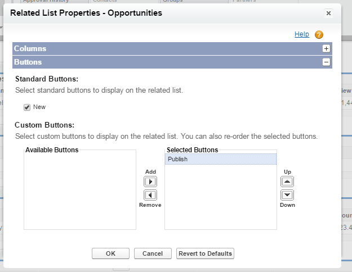Collapse Buttons section with minus icon

[x=326, y=62]
